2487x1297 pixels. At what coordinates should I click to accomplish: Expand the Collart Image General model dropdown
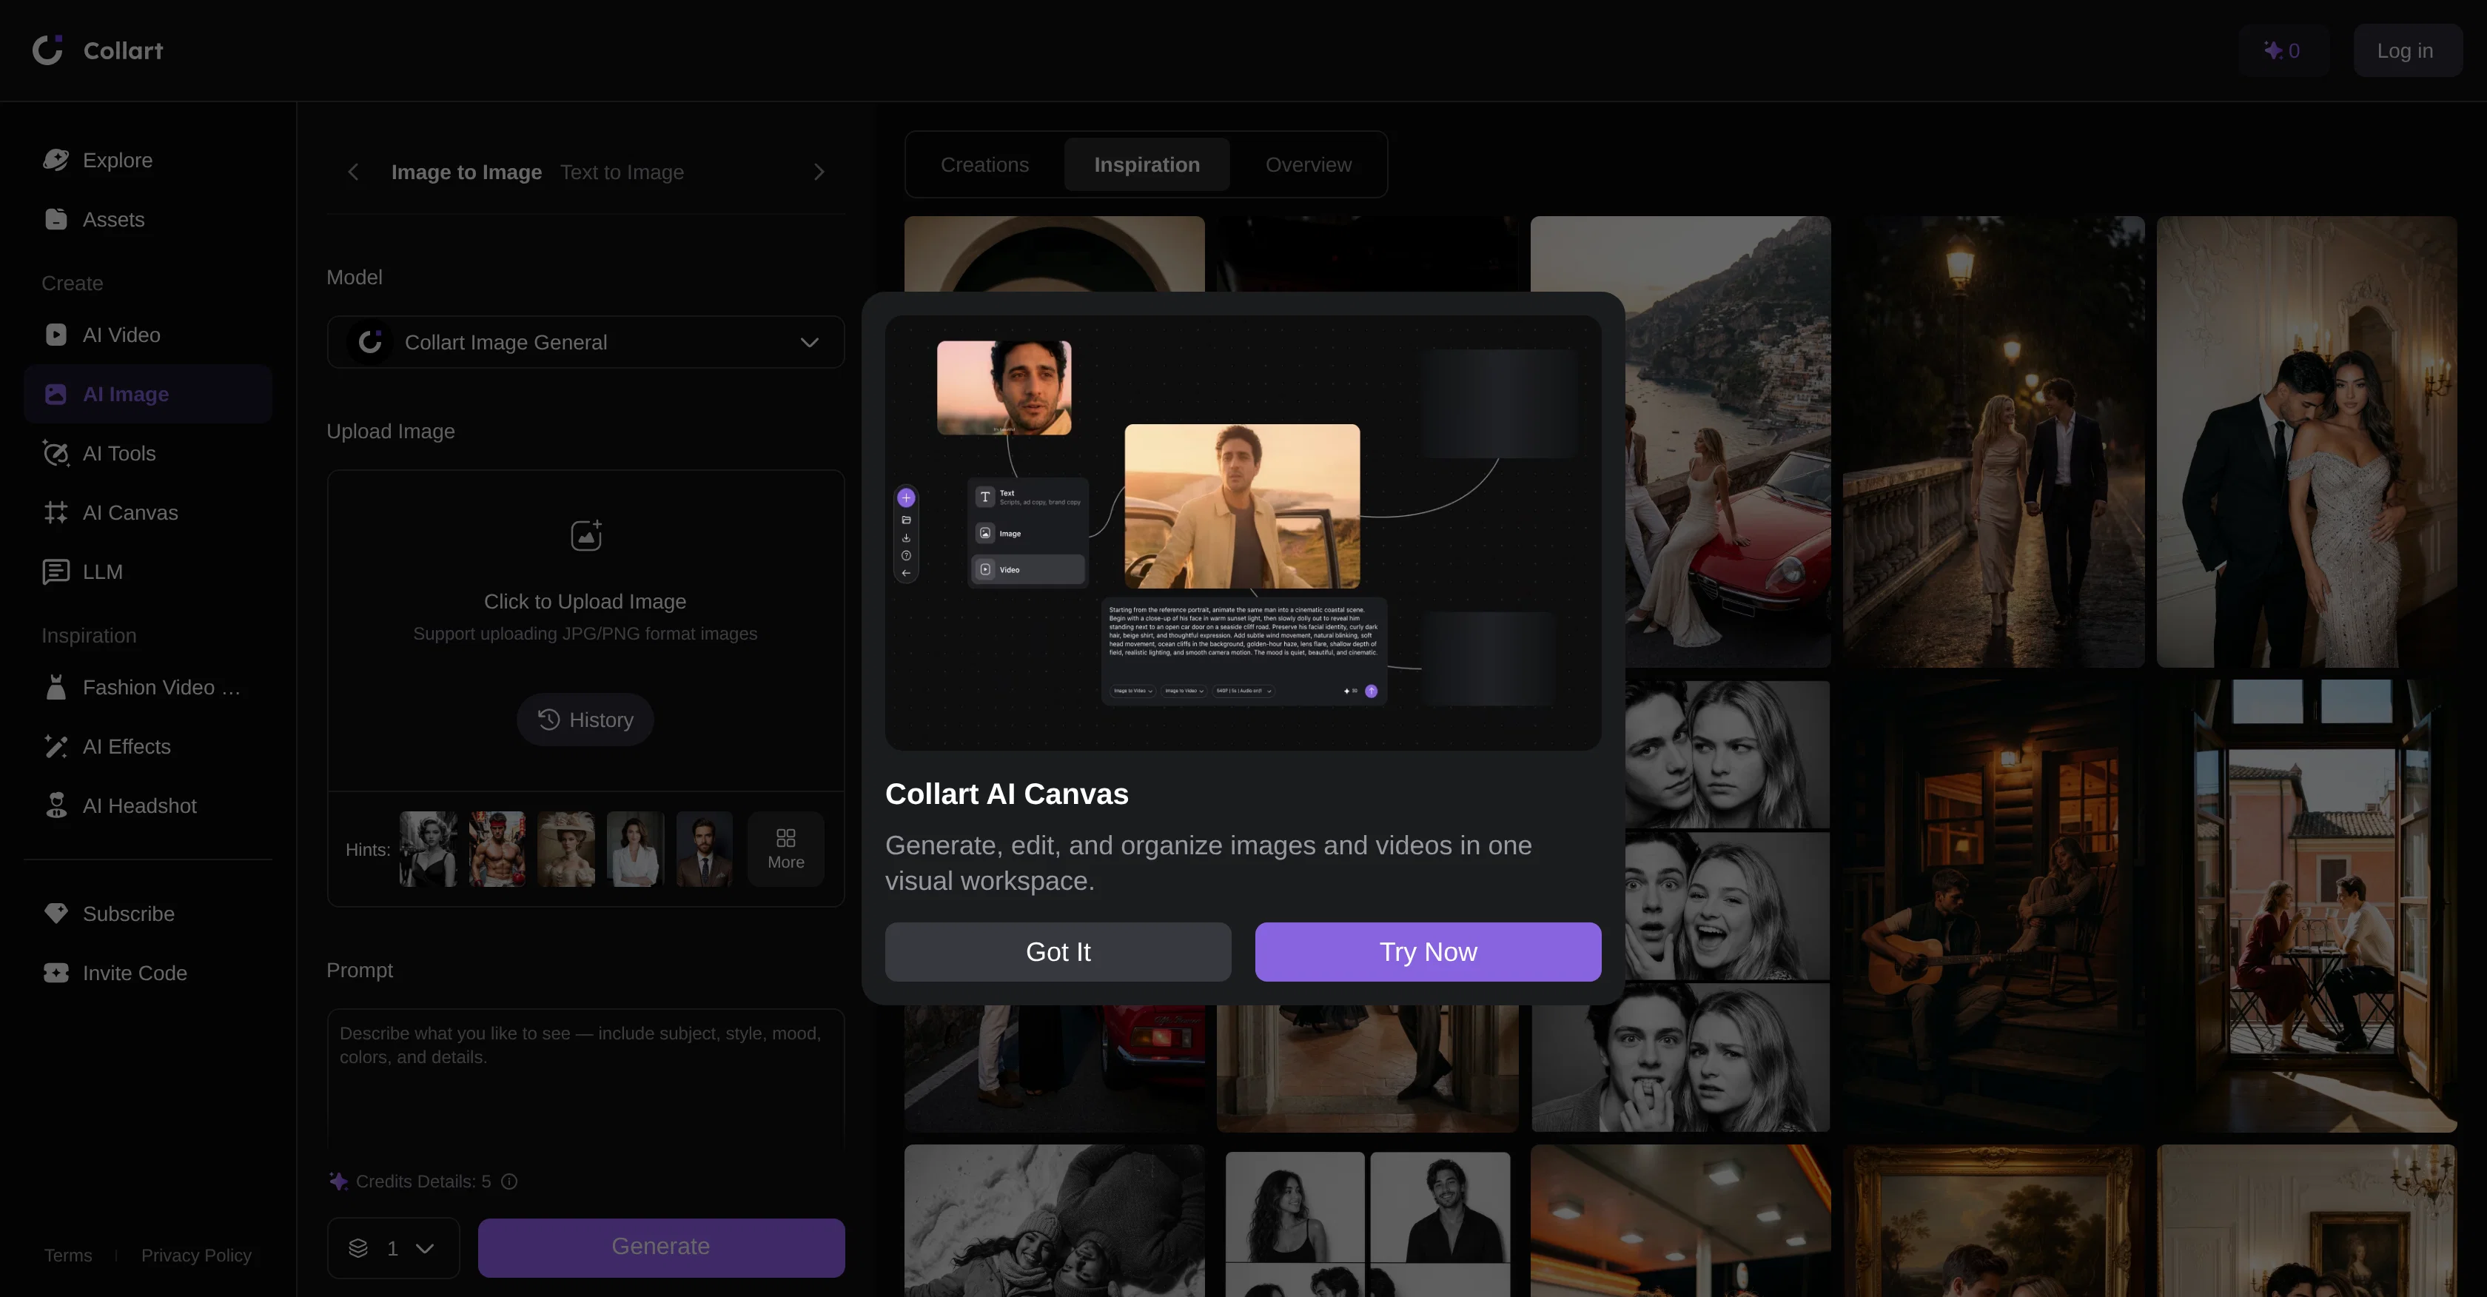coord(585,342)
